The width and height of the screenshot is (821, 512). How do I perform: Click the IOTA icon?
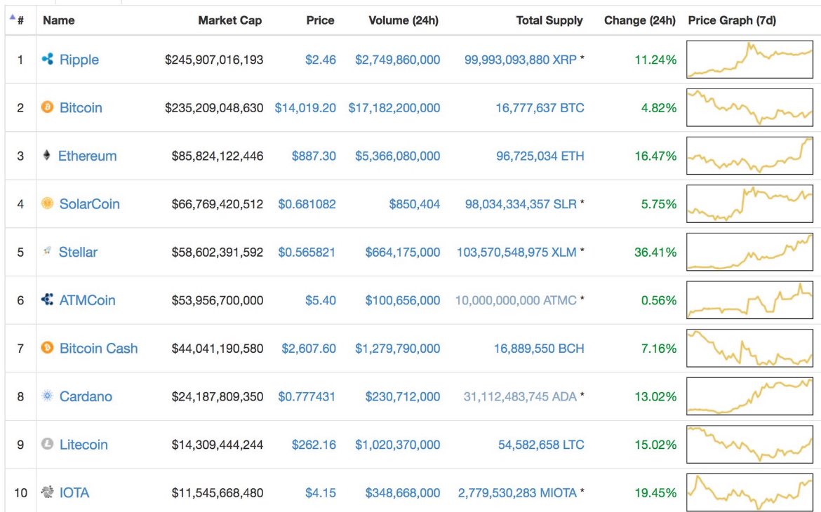click(47, 492)
